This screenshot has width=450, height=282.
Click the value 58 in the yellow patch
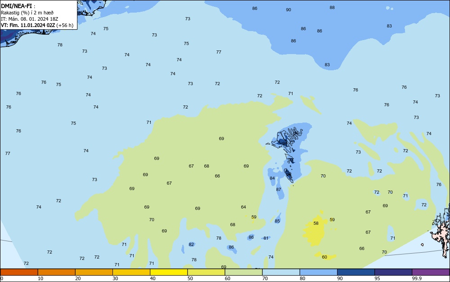pyautogui.click(x=316, y=223)
